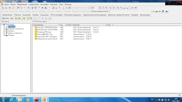This screenshot has height=102, width=182.
Task: Collapse the Нормативы root tree node
Action: [2, 25]
